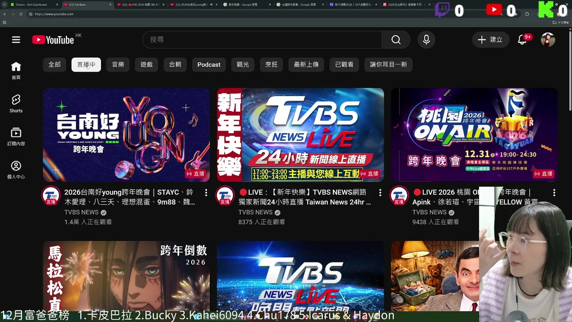572x322 pixels.
Task: Open options menu for 台南好young video
Action: click(206, 193)
